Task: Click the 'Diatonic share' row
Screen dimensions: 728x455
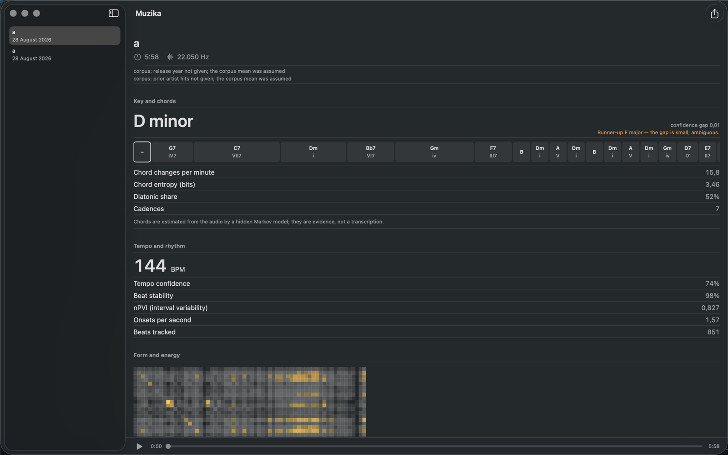Action: pos(426,197)
